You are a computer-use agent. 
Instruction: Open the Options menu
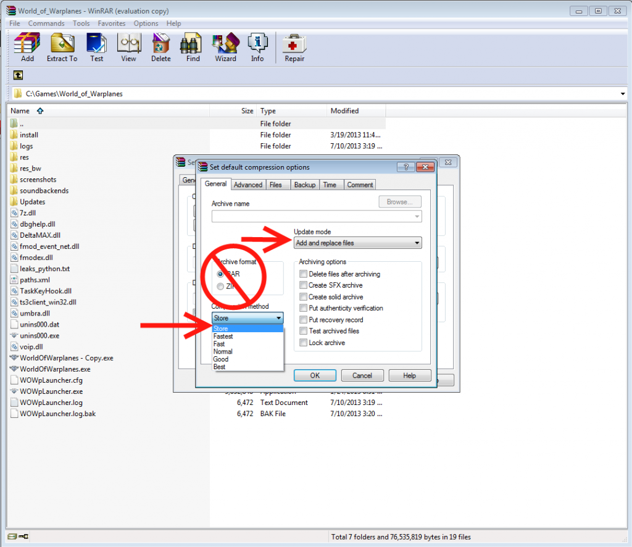(146, 23)
